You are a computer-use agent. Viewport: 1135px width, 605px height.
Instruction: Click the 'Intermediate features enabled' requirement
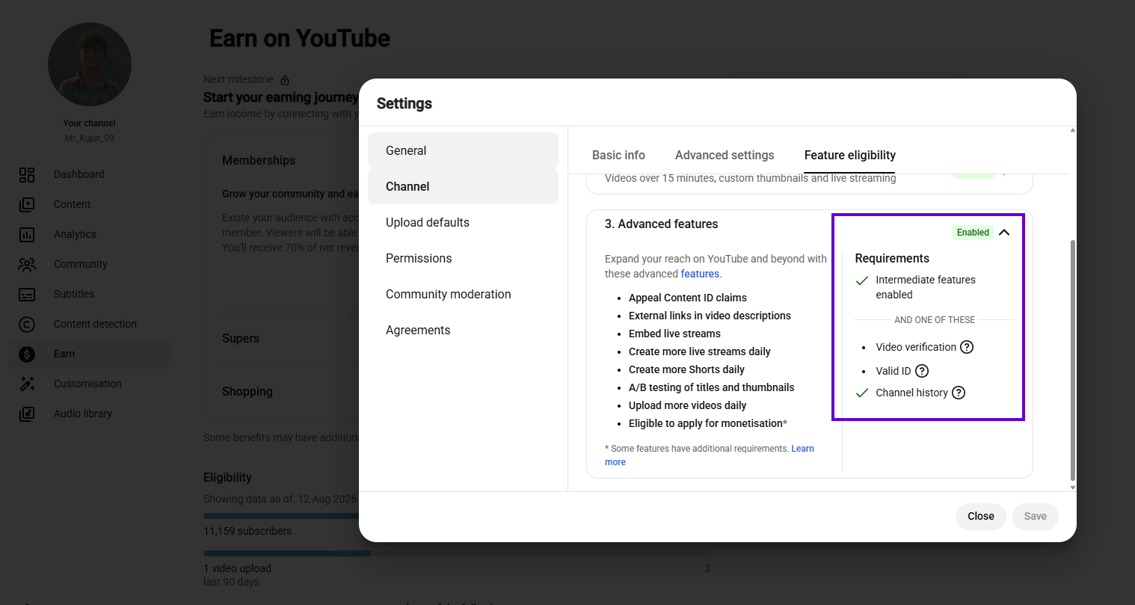click(x=926, y=287)
